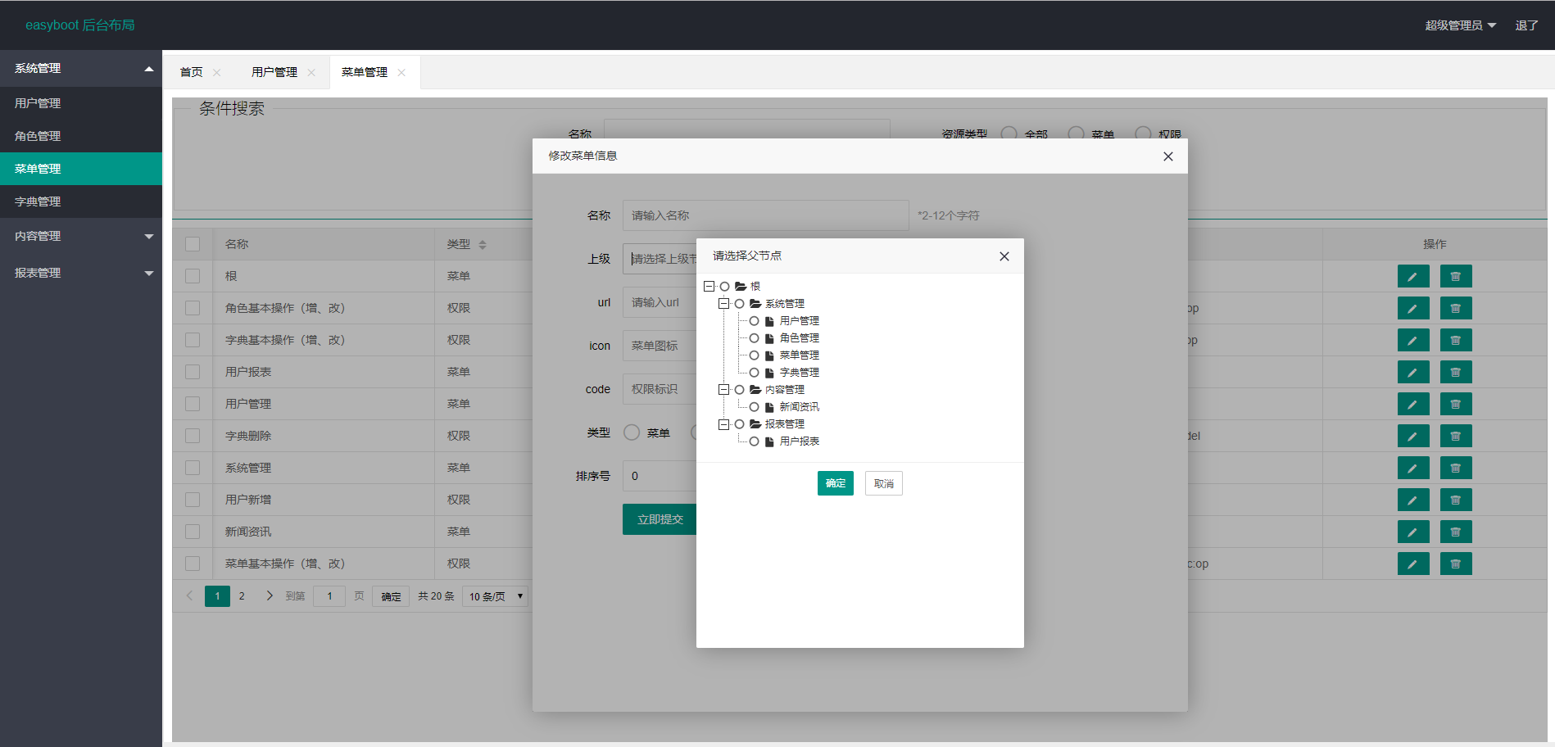Edit the 用户管理 table row

coord(1412,404)
